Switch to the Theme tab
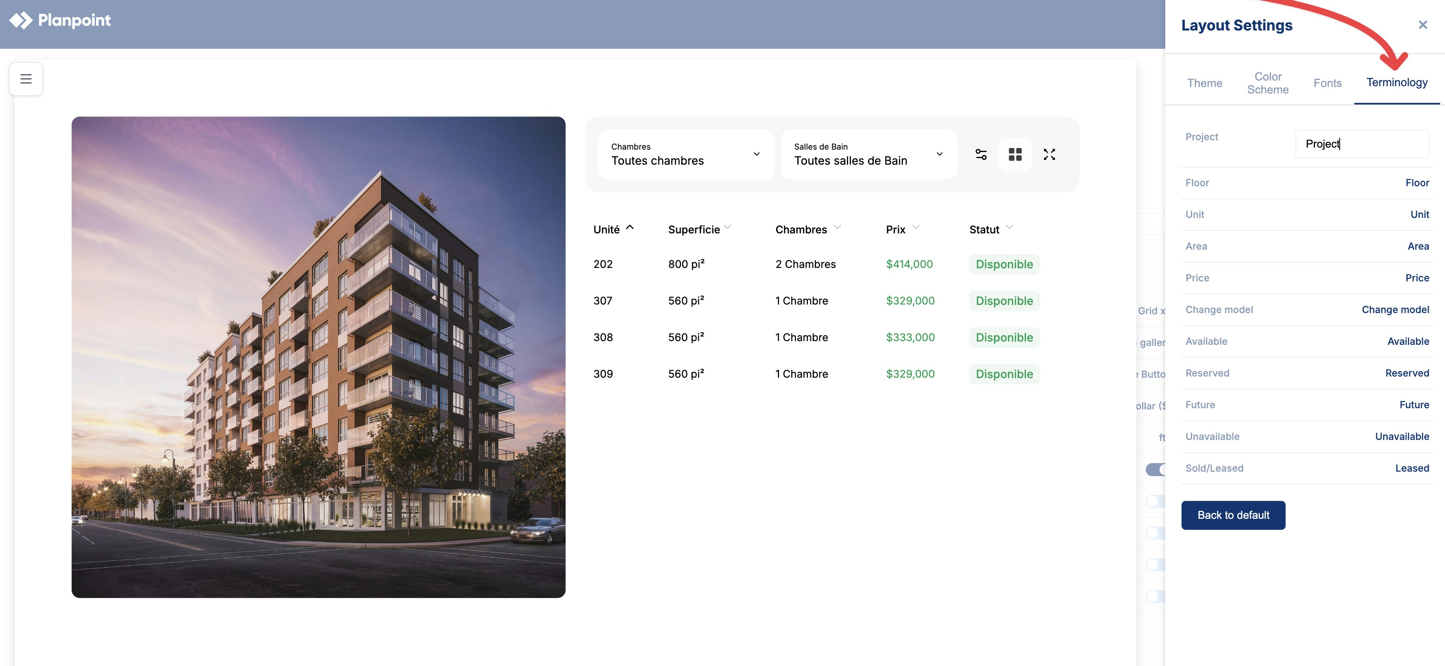Image resolution: width=1445 pixels, height=666 pixels. [1204, 83]
